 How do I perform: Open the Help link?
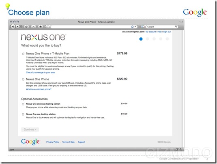tap(159, 32)
